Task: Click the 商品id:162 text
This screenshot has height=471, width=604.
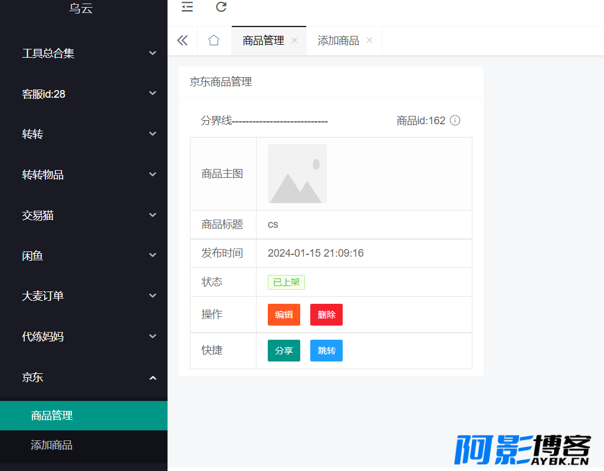Action: [x=421, y=121]
